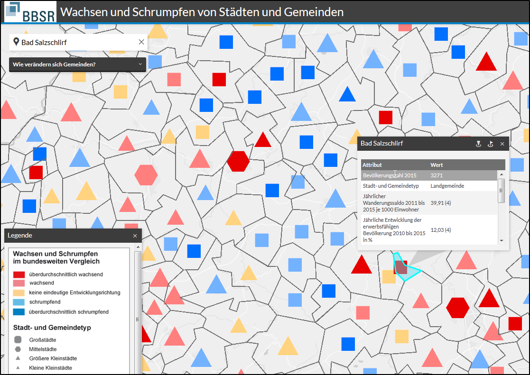The image size is (530, 375).
Task: Click the first pin icon in Bad Salzschlirf popup header
Action: tap(479, 144)
